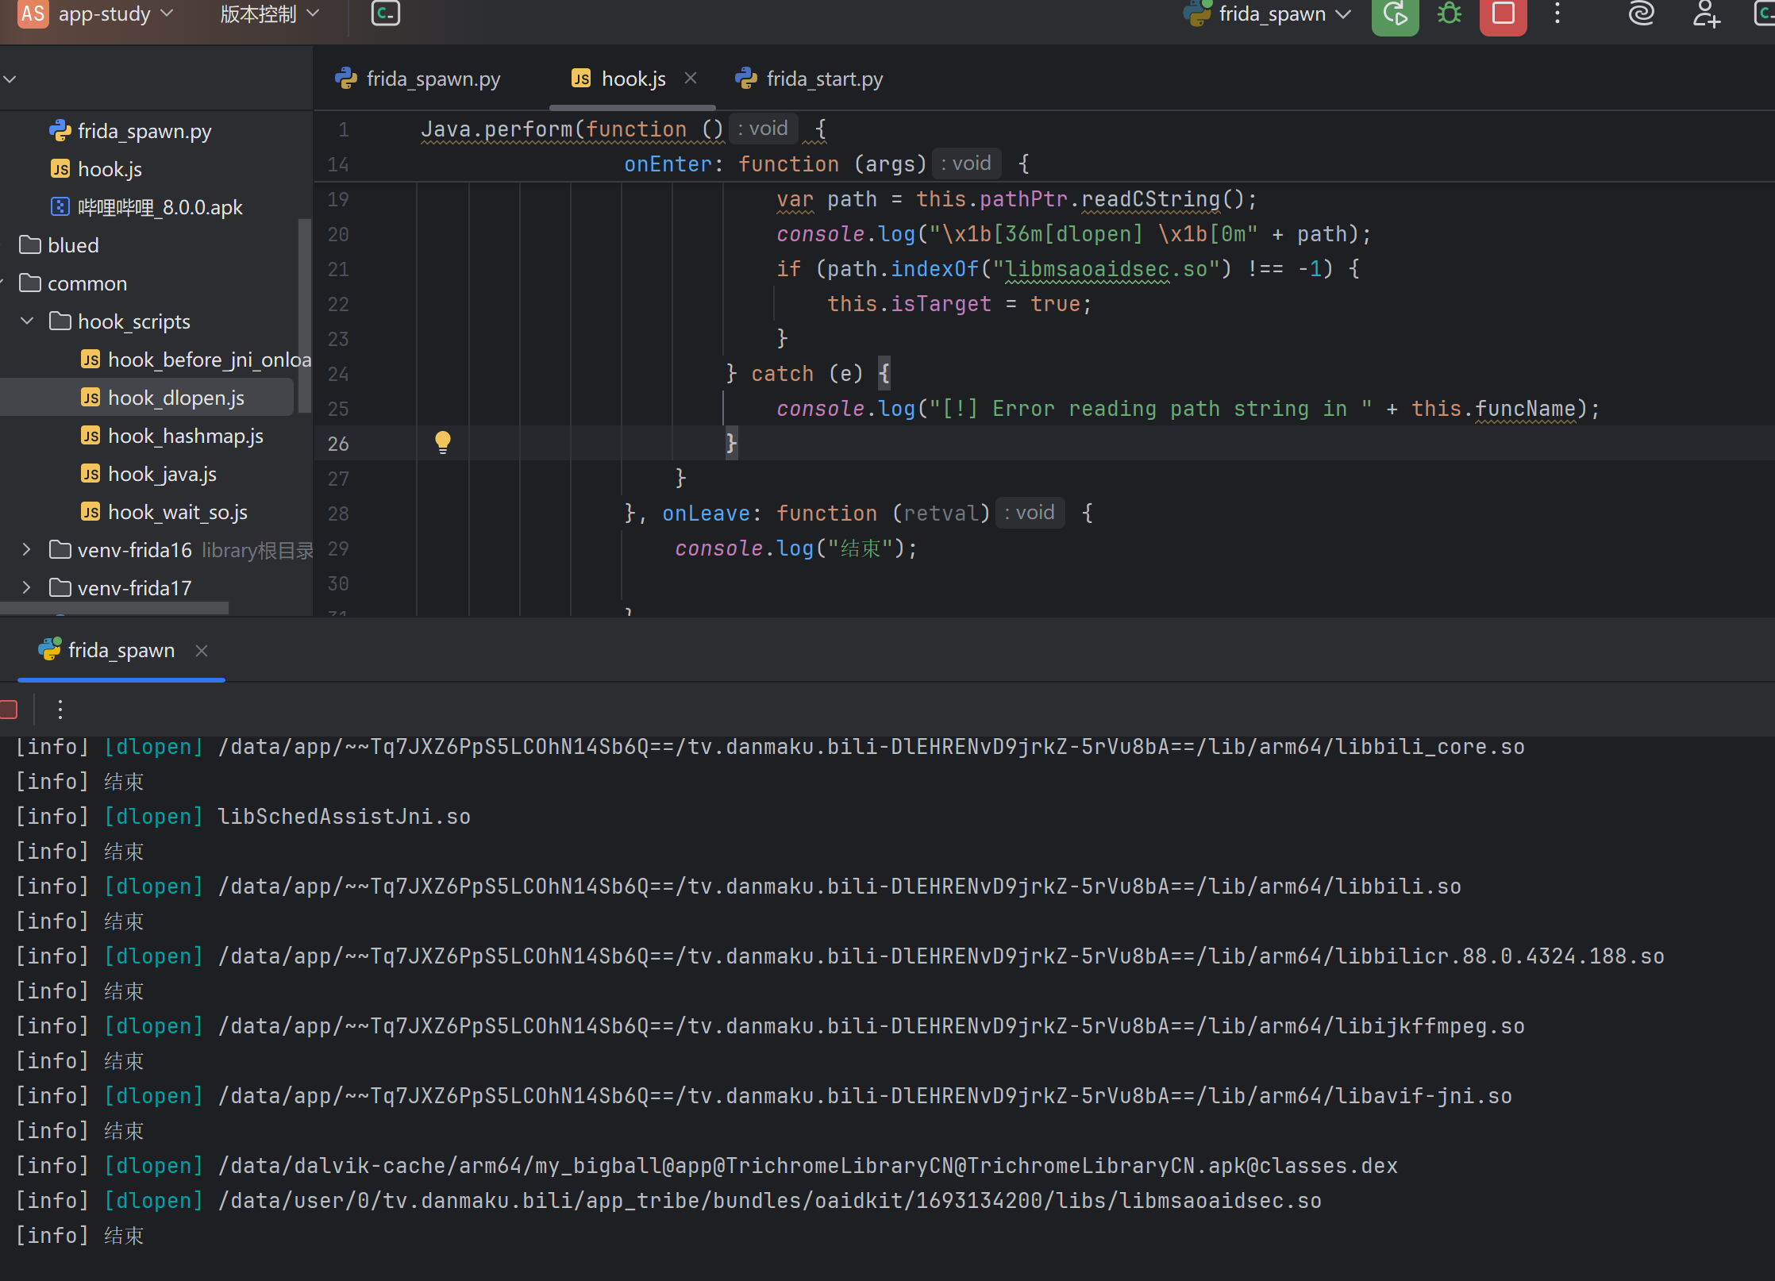The width and height of the screenshot is (1775, 1281).
Task: Open the terminal icon in the title bar
Action: pos(386,13)
